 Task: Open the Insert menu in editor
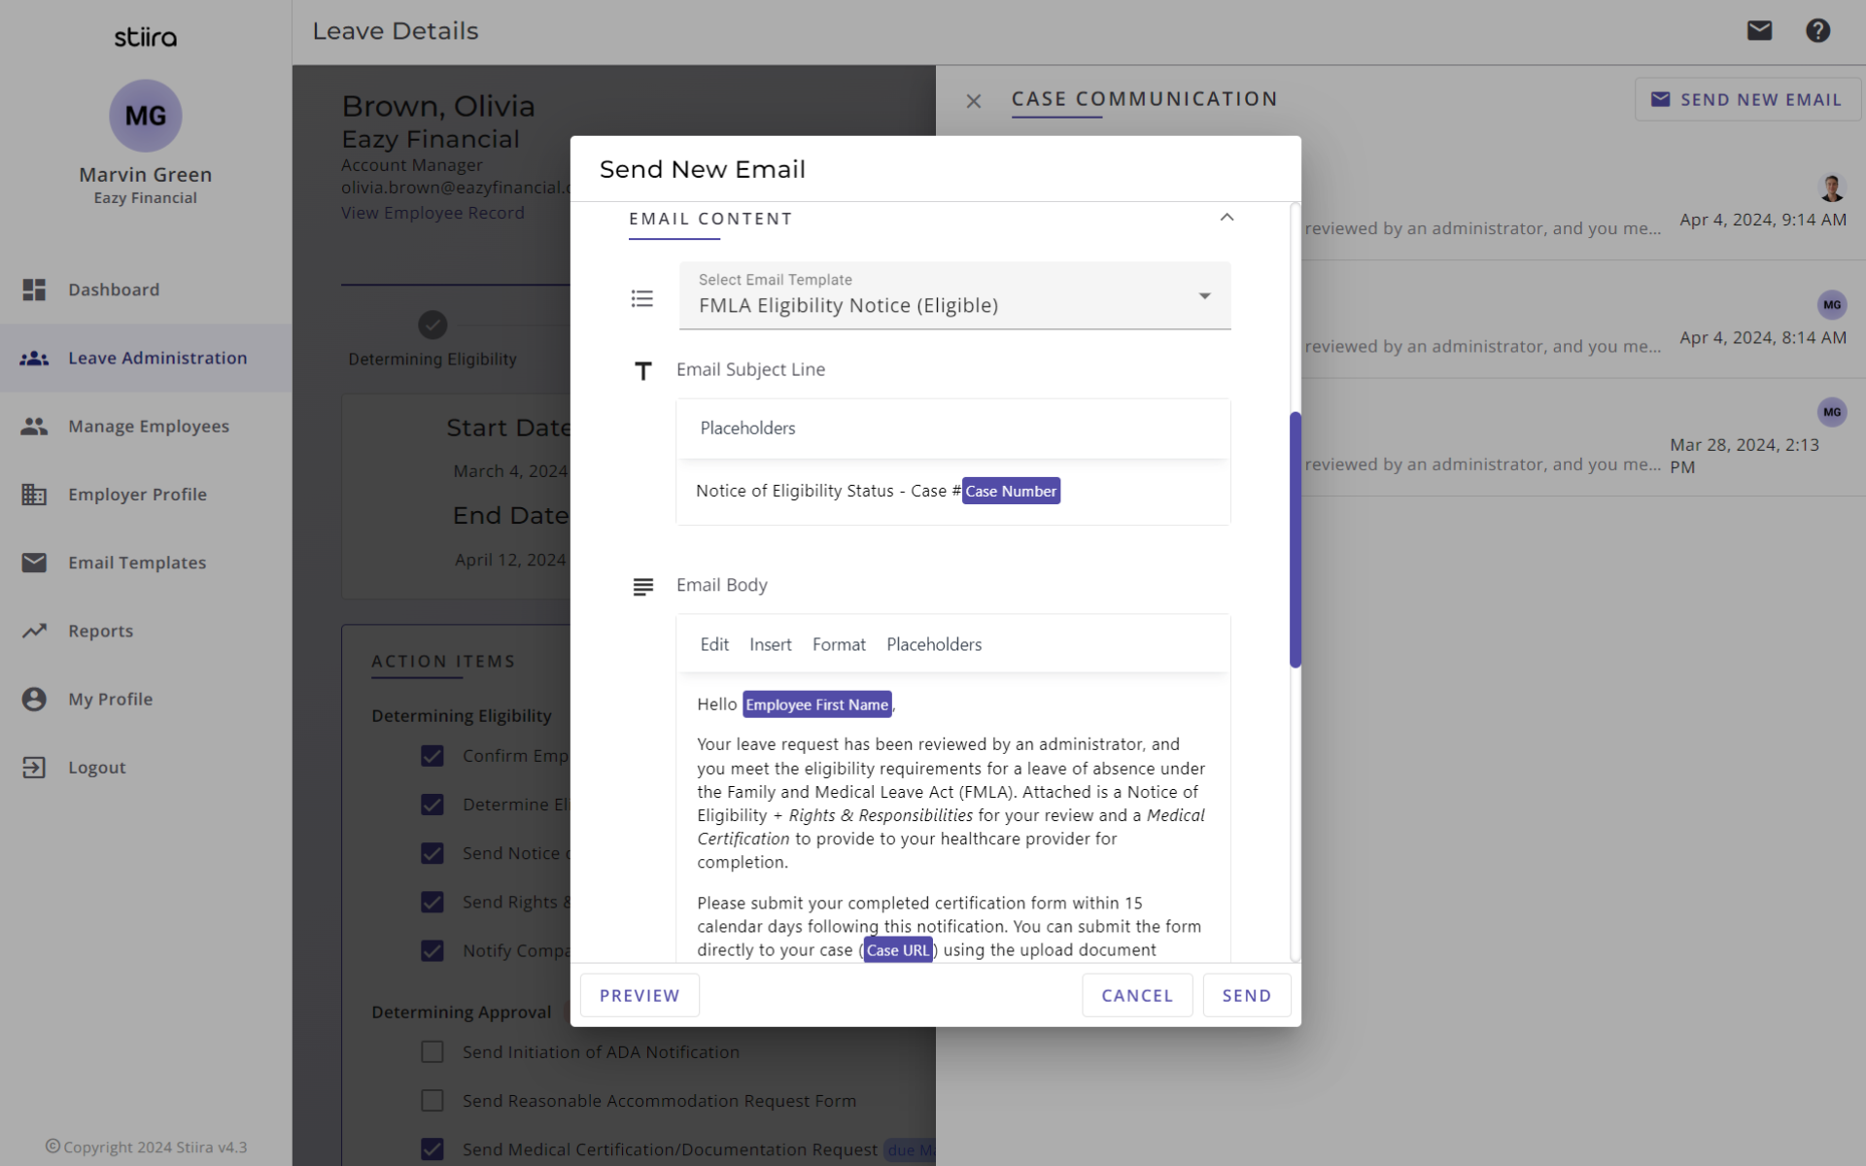[x=770, y=644]
